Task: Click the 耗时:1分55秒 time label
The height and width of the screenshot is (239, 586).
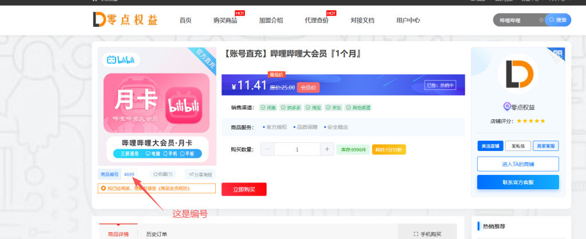Action: coord(389,149)
